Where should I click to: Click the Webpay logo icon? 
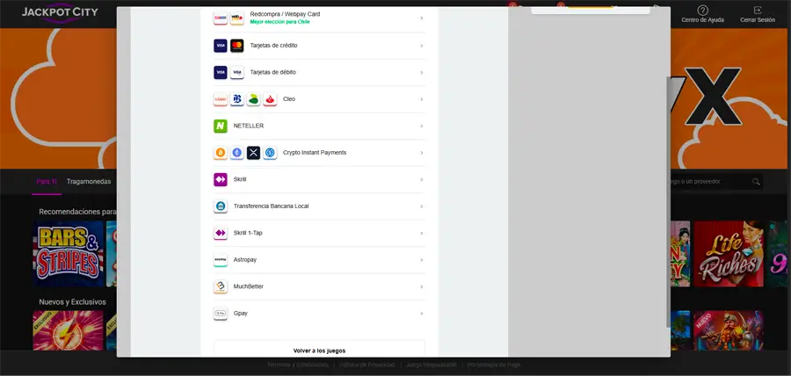coord(237,18)
